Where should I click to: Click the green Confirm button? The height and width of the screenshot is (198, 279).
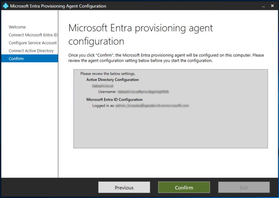(184, 187)
